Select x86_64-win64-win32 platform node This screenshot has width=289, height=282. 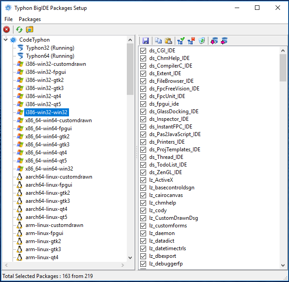pos(49,169)
